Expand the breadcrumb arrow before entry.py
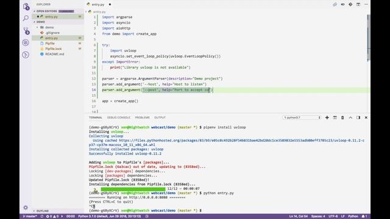Viewport: 390px width, 219px height. point(86,12)
